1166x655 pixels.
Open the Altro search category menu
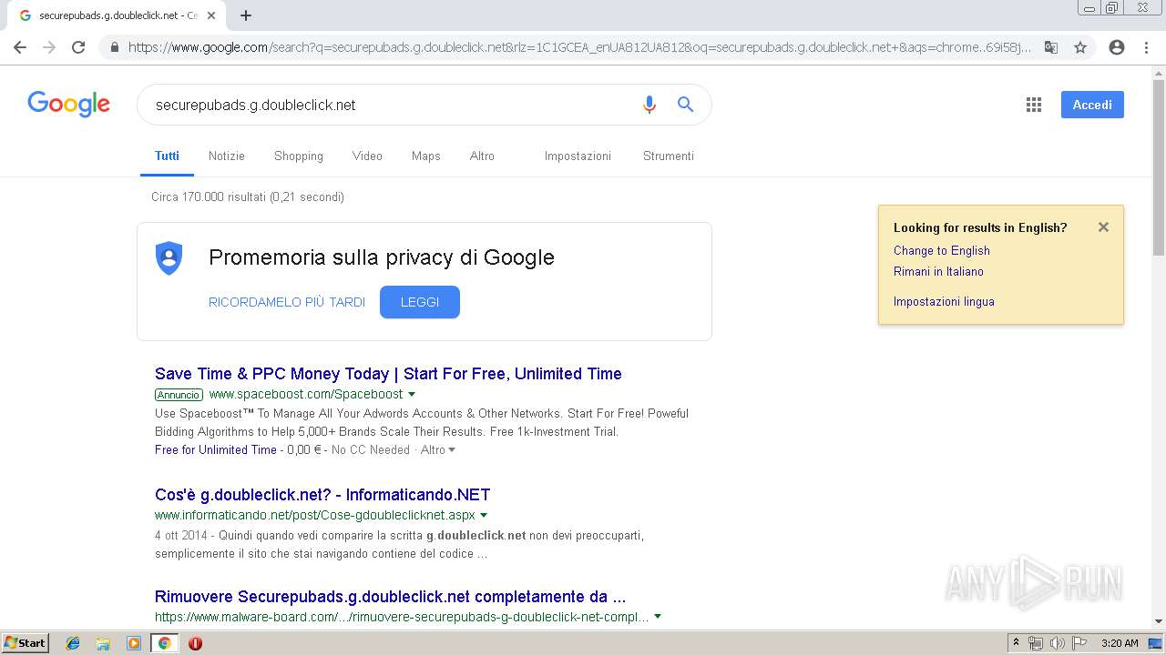click(482, 156)
